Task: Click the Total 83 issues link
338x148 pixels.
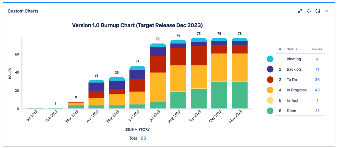Action: click(143, 138)
